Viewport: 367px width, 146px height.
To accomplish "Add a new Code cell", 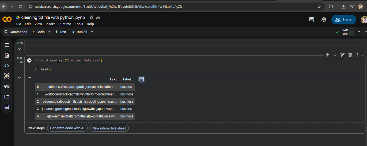I will [38, 32].
